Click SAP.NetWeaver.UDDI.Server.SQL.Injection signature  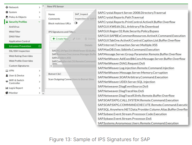pos(126,82)
